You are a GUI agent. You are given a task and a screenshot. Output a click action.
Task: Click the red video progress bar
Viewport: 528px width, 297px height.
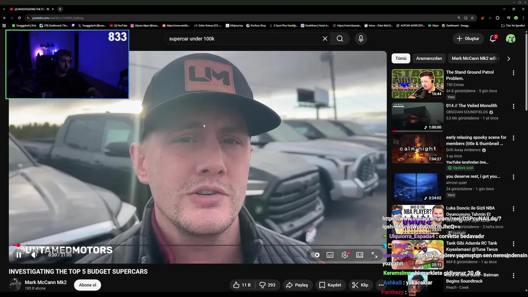(x=198, y=245)
